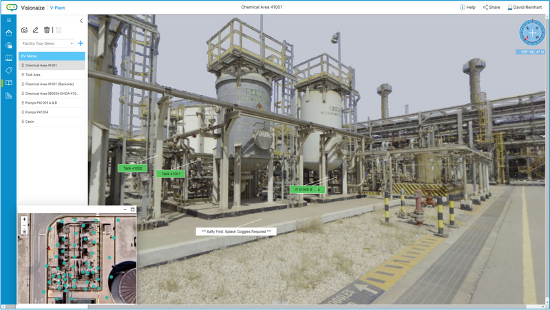Open the tags panel icon
The height and width of the screenshot is (310, 550).
point(8,70)
